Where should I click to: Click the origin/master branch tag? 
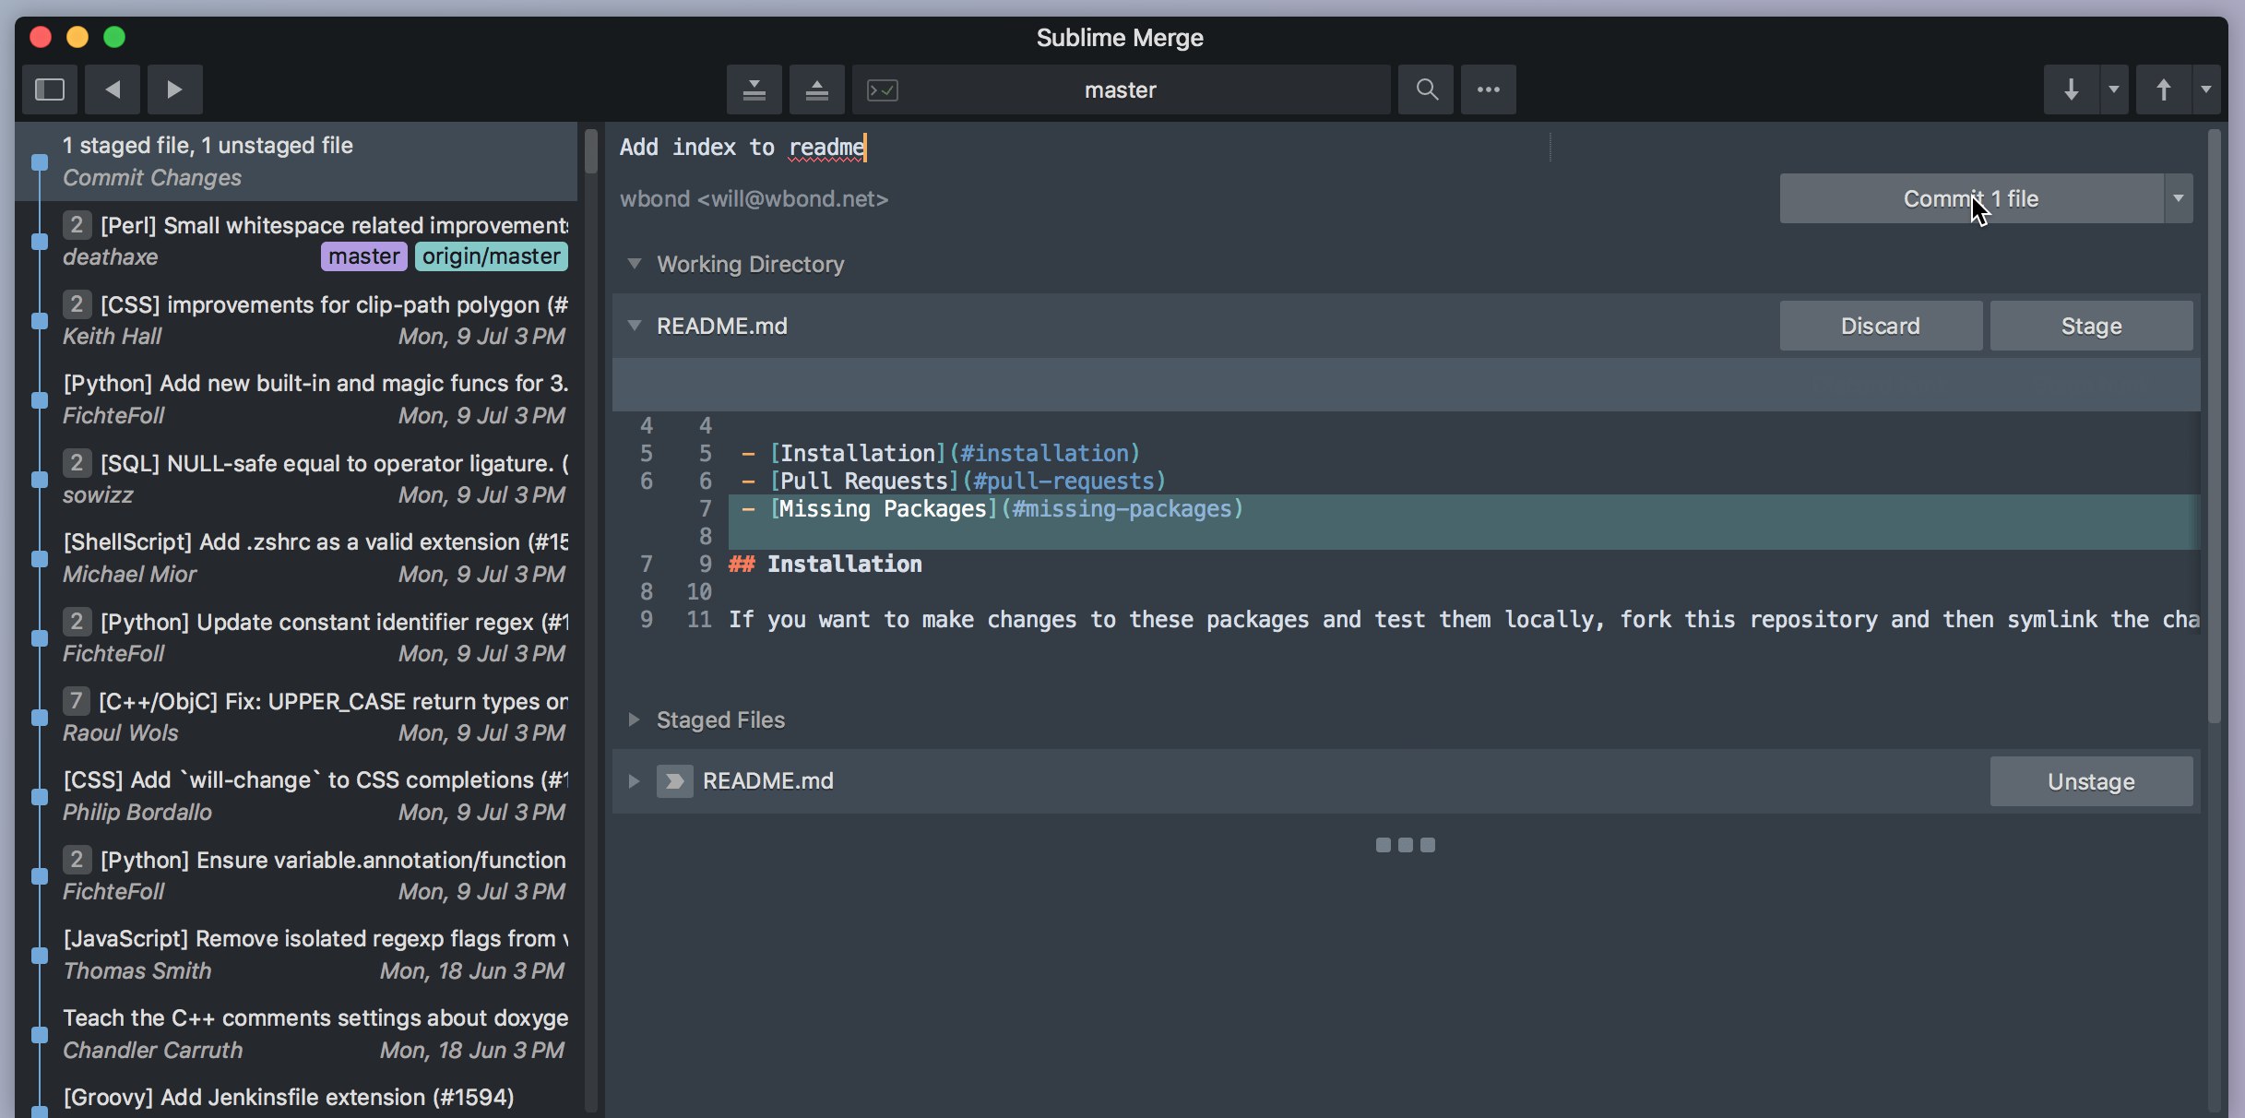click(492, 256)
